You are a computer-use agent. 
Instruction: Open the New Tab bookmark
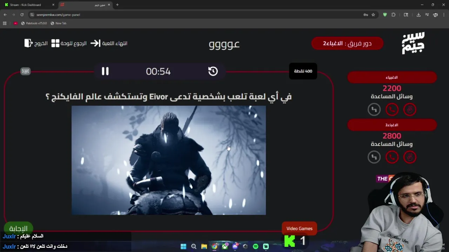[58, 23]
